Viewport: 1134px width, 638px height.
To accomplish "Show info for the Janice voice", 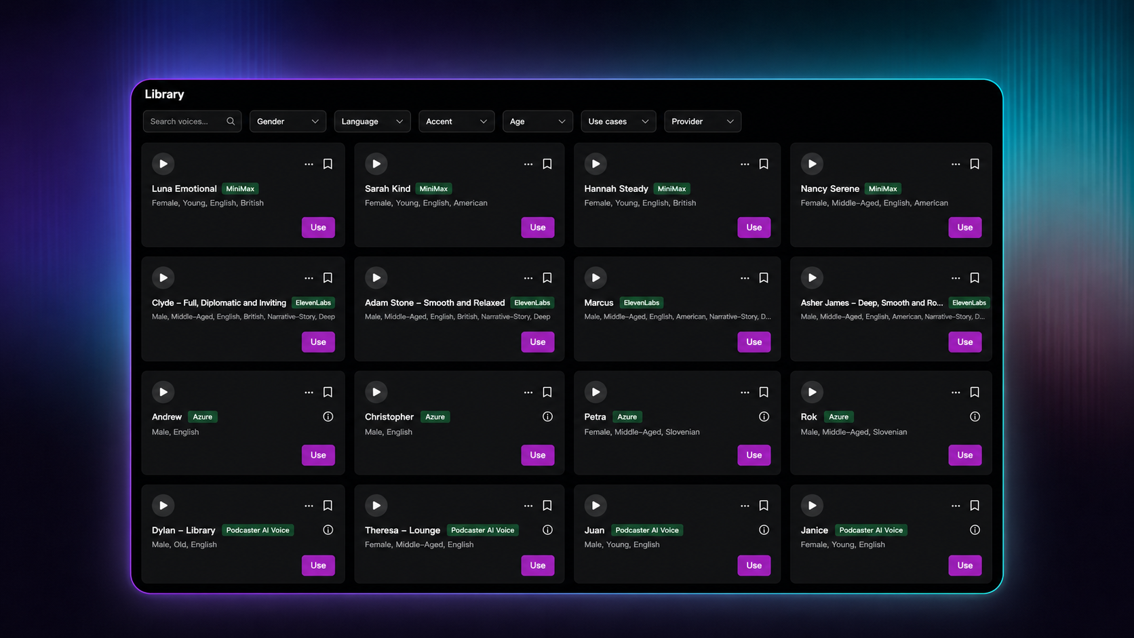I will [975, 530].
